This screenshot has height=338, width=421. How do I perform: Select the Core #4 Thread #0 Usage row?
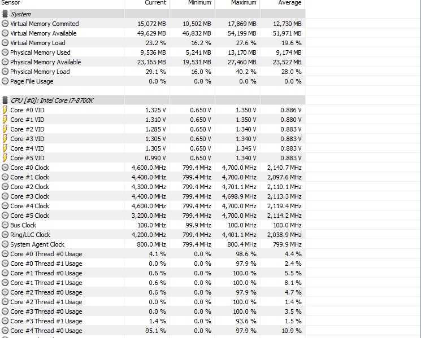pos(153,331)
